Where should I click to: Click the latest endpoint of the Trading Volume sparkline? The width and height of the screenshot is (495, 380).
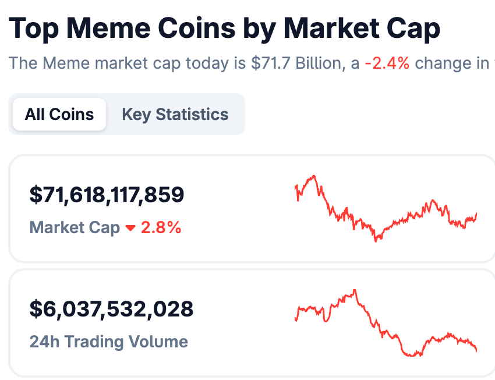click(476, 350)
